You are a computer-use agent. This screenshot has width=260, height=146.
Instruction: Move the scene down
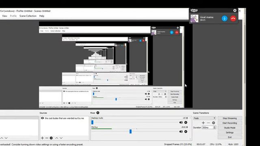click(x=6, y=138)
